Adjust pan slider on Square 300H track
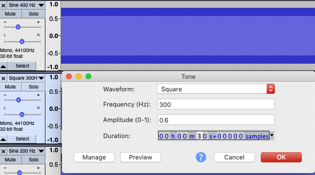This screenshot has width=315, height=175. (x=22, y=114)
